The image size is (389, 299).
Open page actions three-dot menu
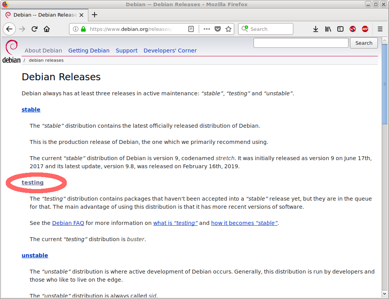[x=207, y=29]
